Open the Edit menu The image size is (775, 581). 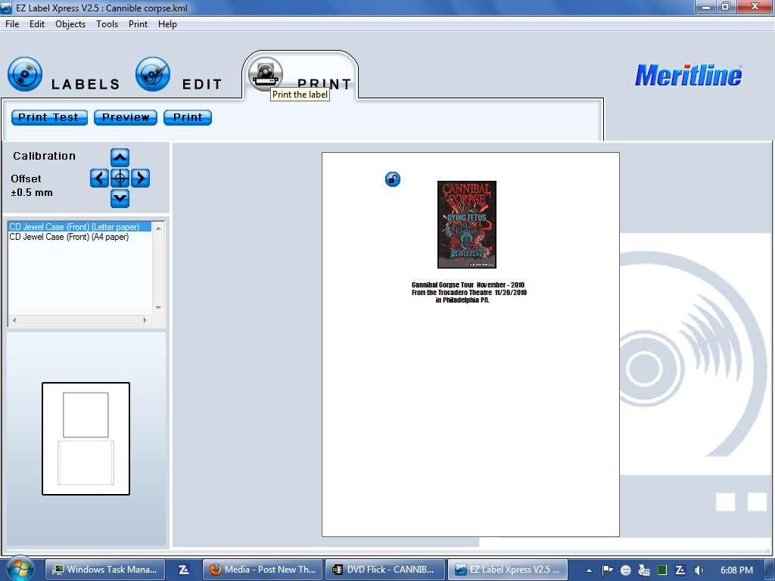(x=37, y=24)
